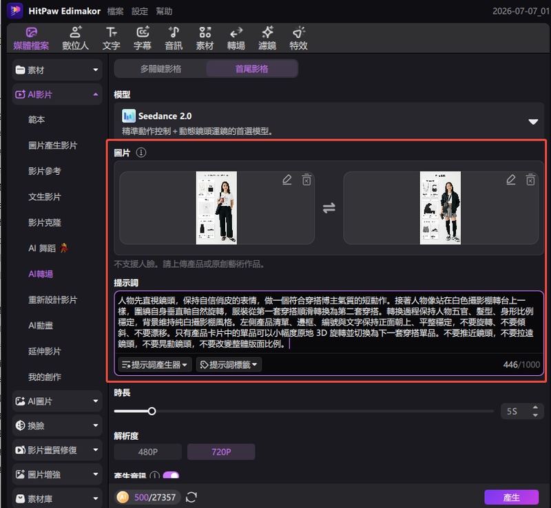
Task: Open the 字幕 subtitles tool
Action: click(x=143, y=39)
